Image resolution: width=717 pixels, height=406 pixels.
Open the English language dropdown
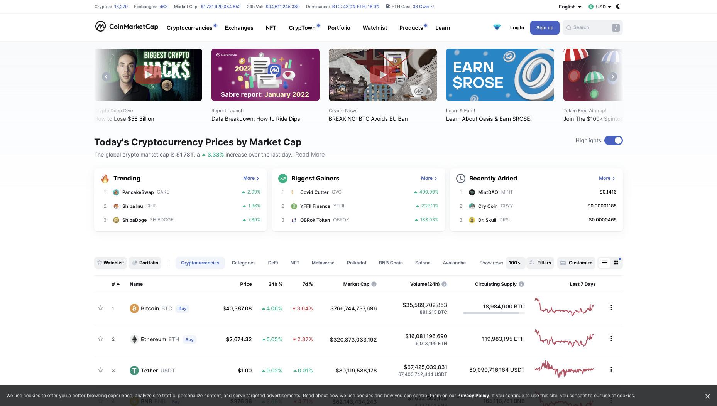pyautogui.click(x=570, y=7)
